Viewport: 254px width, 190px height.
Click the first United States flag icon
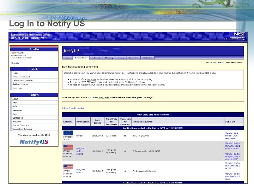pyautogui.click(x=68, y=147)
